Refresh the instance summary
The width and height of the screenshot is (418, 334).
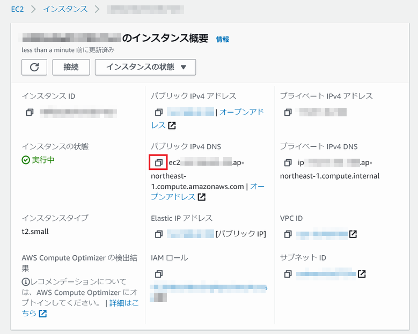(34, 67)
